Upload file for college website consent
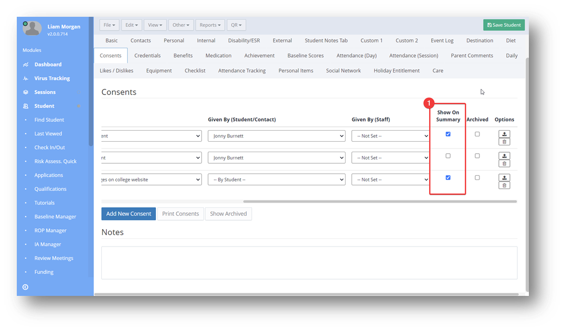563x330 pixels. (x=504, y=177)
